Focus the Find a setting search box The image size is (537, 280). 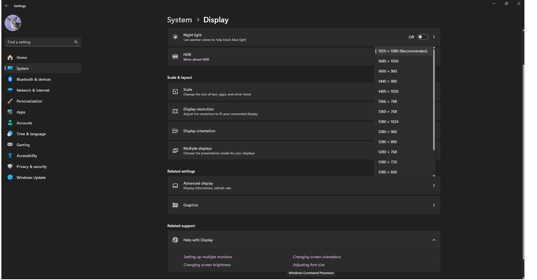[43, 42]
